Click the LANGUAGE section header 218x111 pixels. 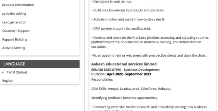point(40,64)
